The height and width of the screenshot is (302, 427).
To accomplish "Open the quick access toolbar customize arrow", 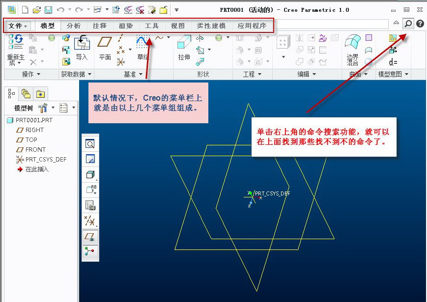I will (176, 10).
